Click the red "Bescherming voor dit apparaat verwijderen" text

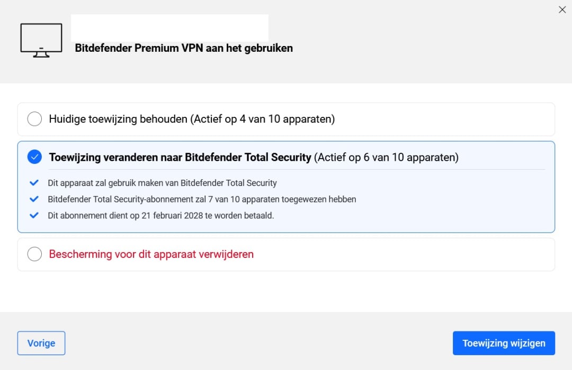[x=151, y=254]
